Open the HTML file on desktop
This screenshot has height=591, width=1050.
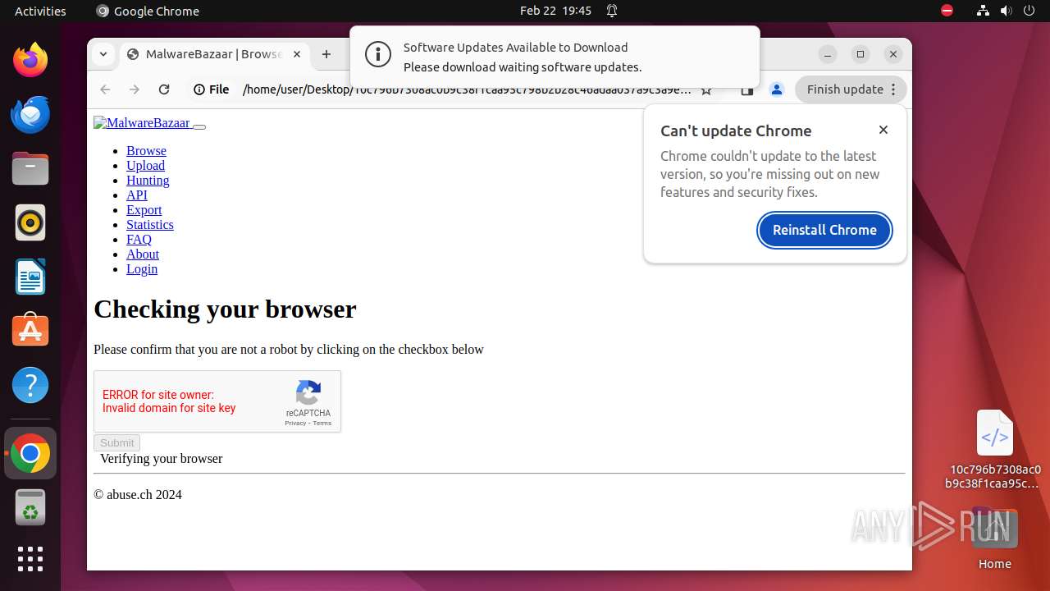point(994,449)
